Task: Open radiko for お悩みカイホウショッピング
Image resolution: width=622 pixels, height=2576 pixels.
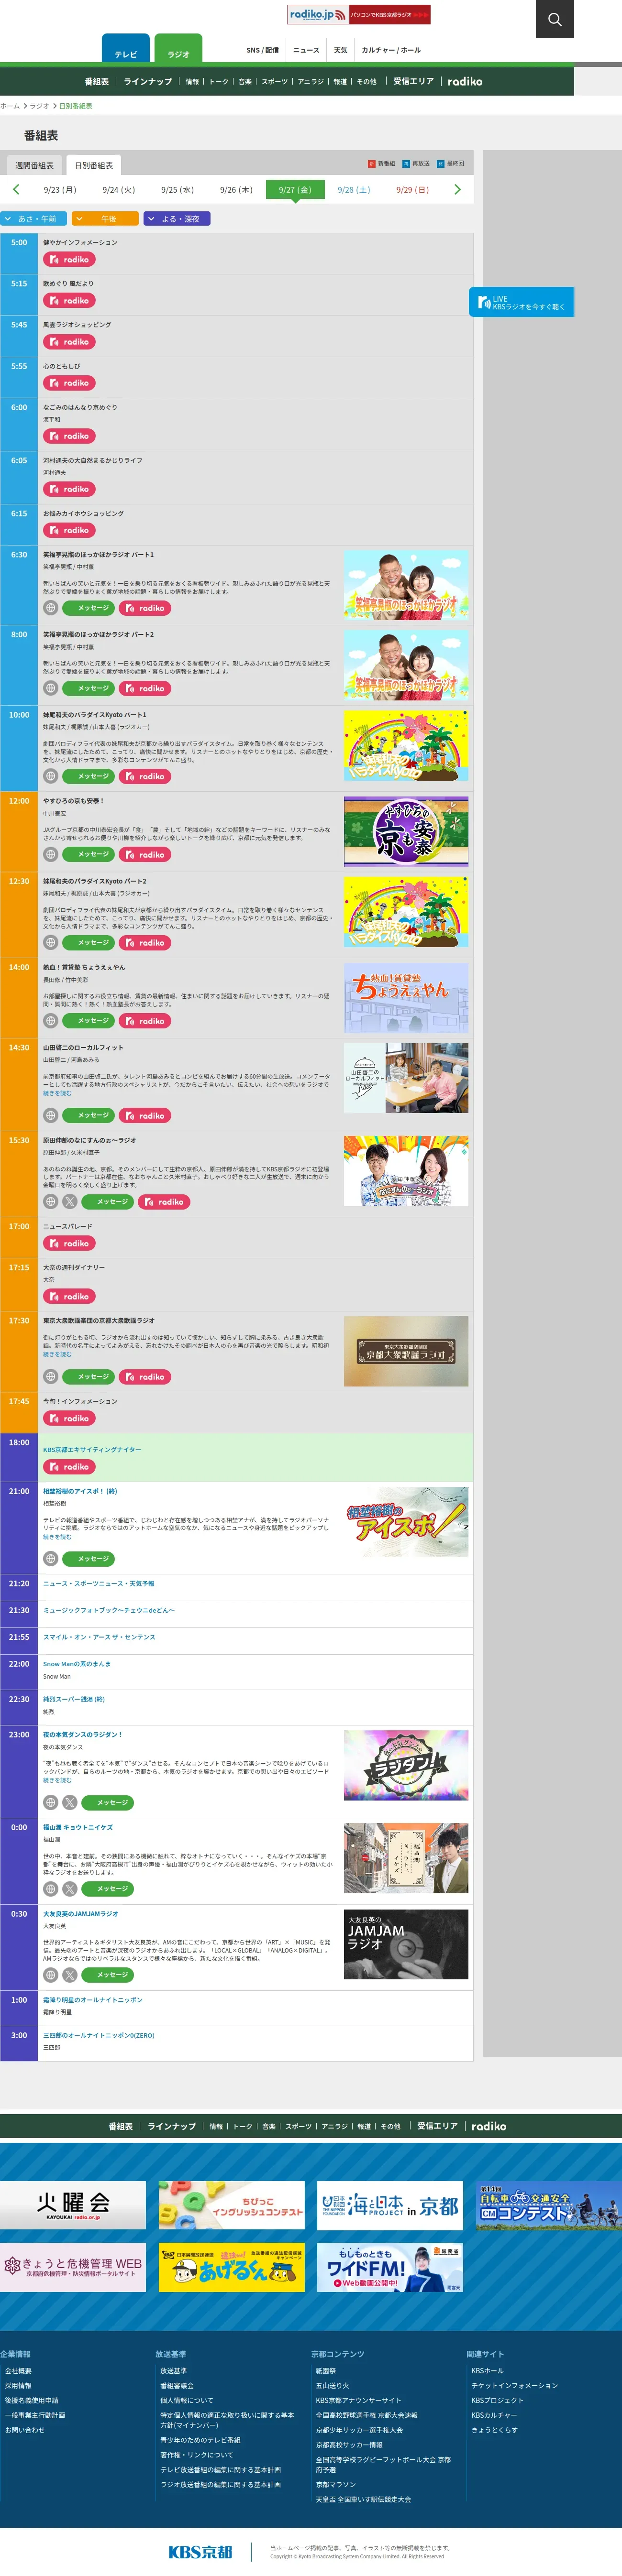Action: (x=69, y=530)
